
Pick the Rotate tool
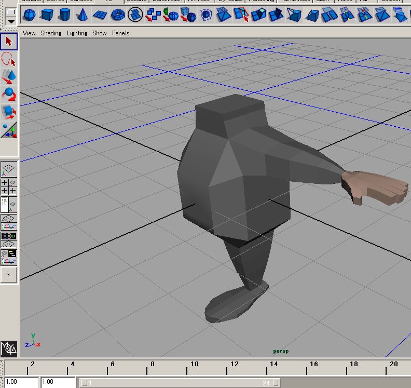pos(9,95)
